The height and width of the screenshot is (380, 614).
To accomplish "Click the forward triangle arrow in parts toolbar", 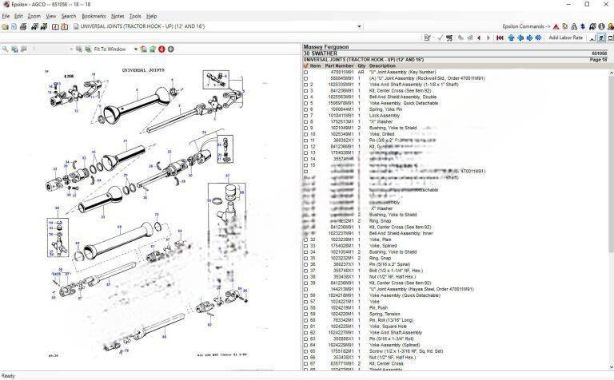I will pyautogui.click(x=488, y=38).
